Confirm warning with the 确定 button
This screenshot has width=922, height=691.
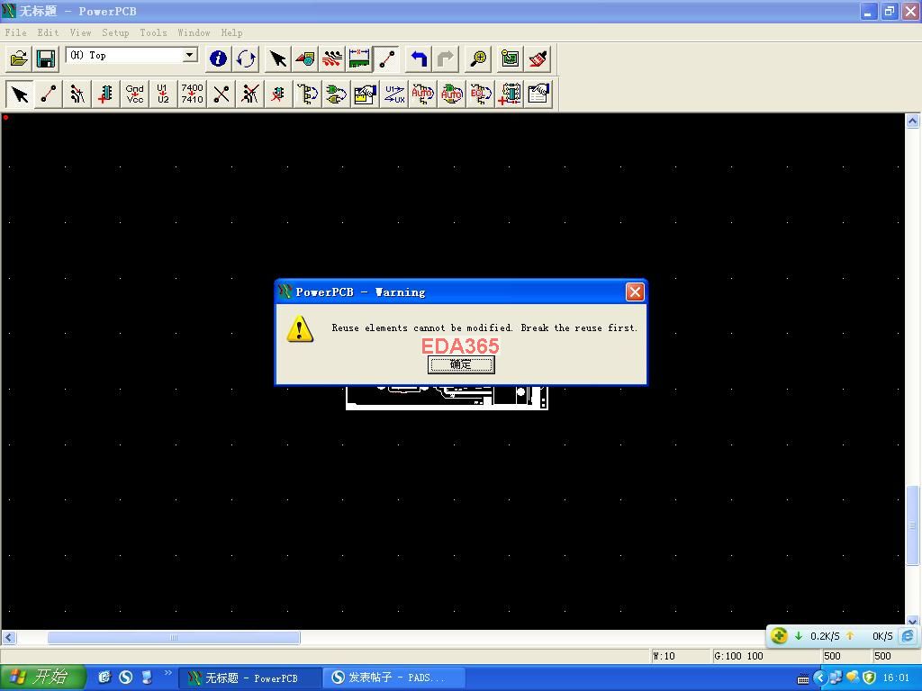[461, 365]
